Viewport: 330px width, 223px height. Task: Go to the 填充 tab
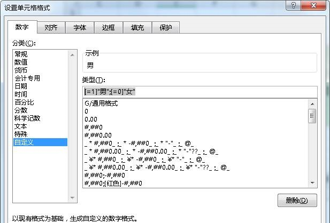[x=137, y=28]
